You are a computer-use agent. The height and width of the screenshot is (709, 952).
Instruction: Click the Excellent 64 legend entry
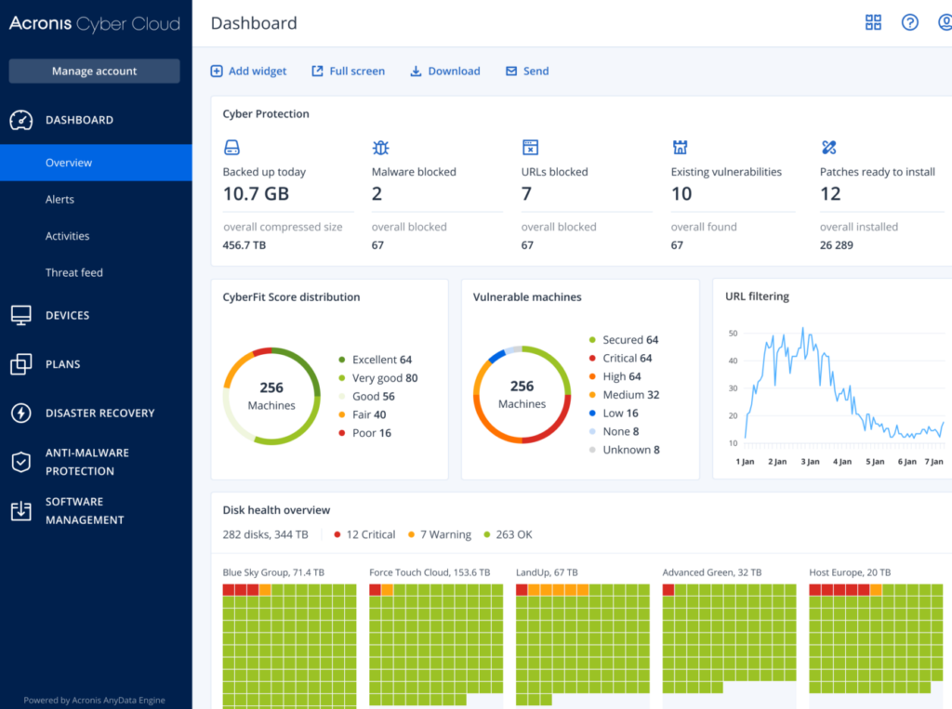click(376, 360)
